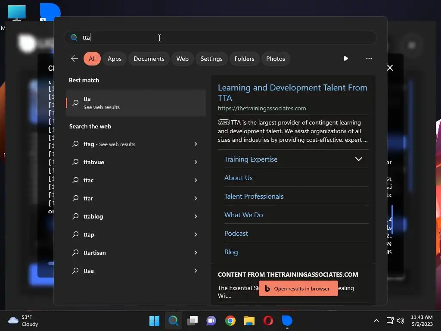This screenshot has height=331, width=441.
Task: Expand the ttartisan suggestion arrow
Action: pos(196,253)
